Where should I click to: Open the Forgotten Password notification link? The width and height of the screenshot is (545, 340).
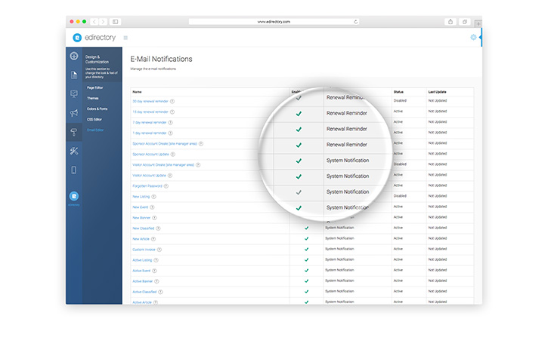[147, 186]
